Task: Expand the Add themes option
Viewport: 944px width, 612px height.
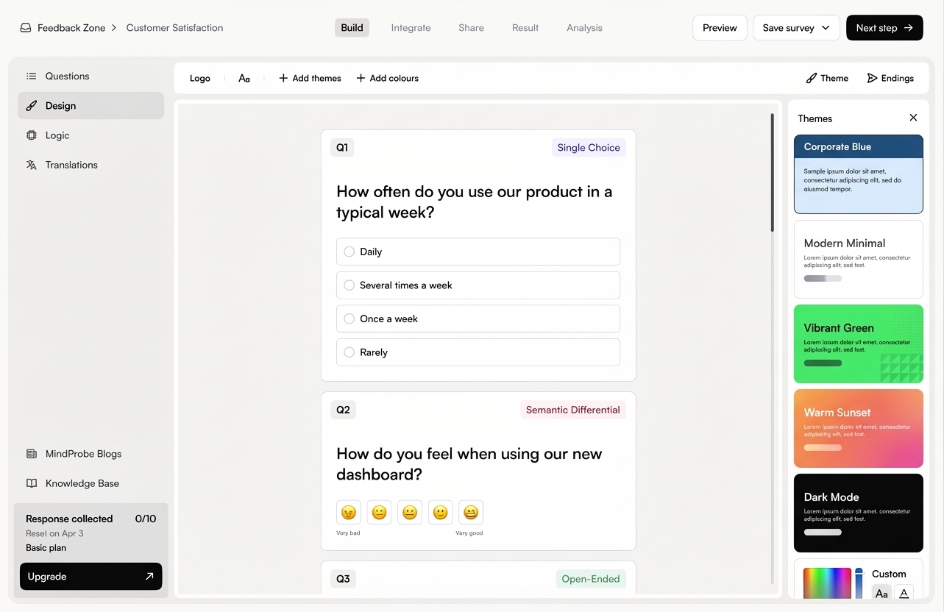Action: point(310,78)
